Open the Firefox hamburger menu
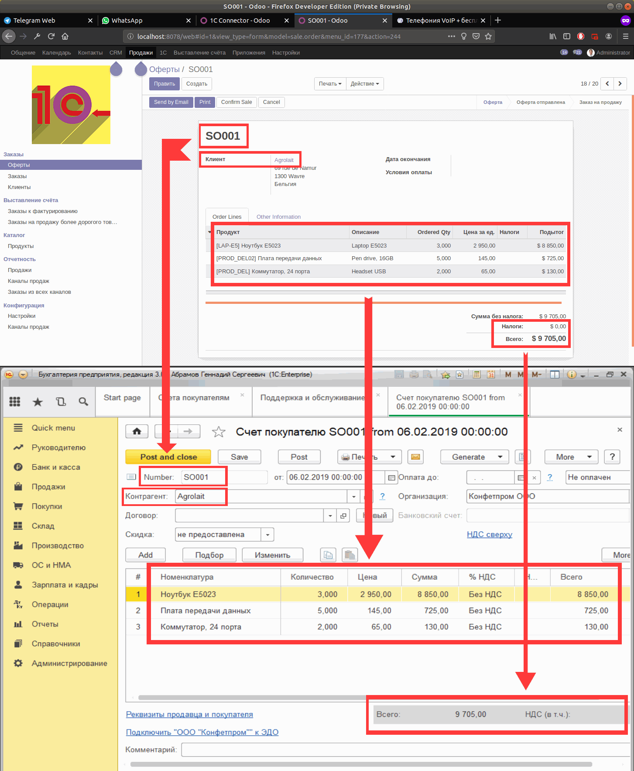Screen dimensions: 634x771 (625, 36)
